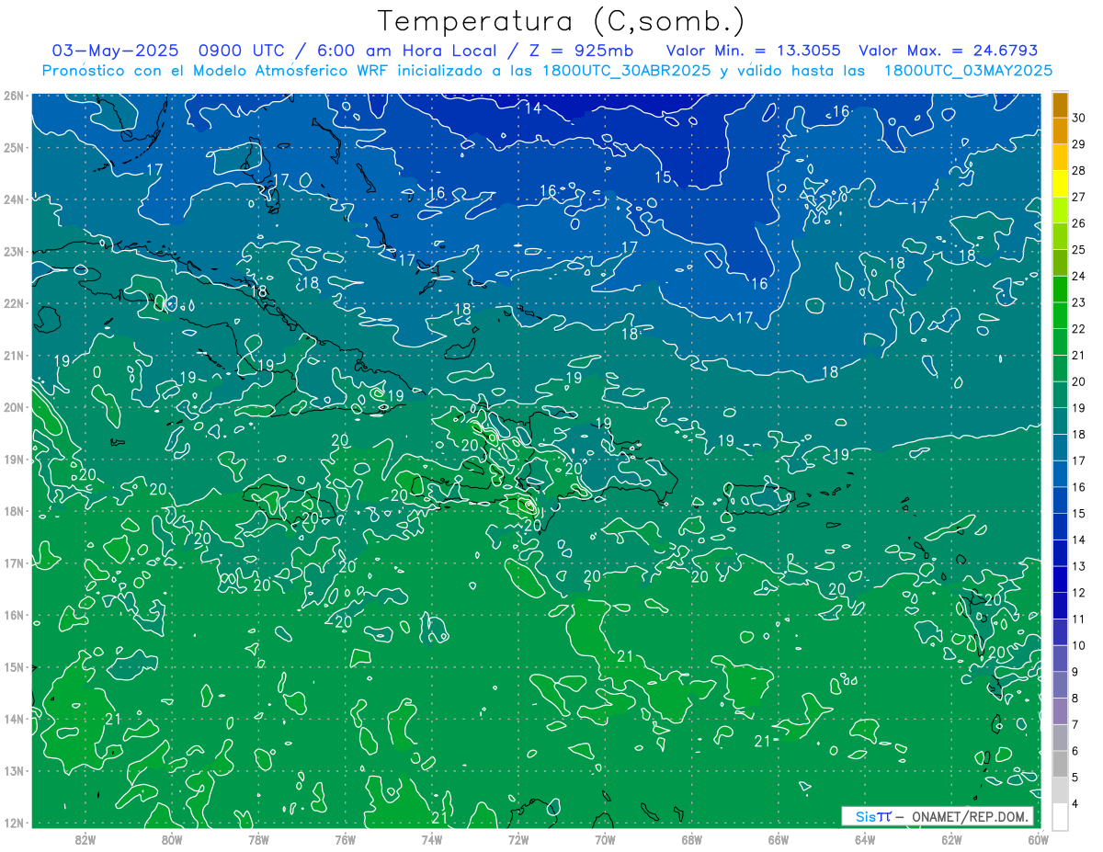Image resolution: width=1103 pixels, height=852 pixels.
Task: Click the title 'Temperatura (C,somb.)'
Action: [562, 21]
